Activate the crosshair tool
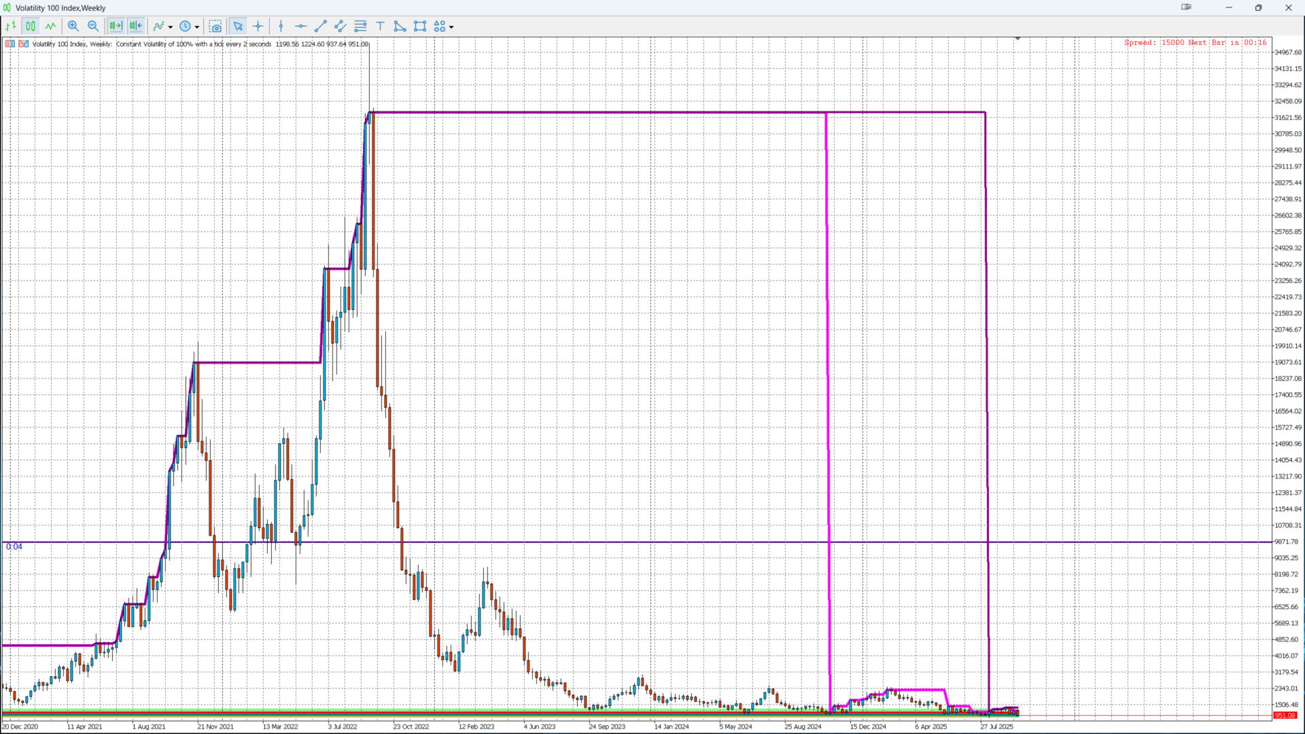Image resolution: width=1305 pixels, height=734 pixels. 258,27
